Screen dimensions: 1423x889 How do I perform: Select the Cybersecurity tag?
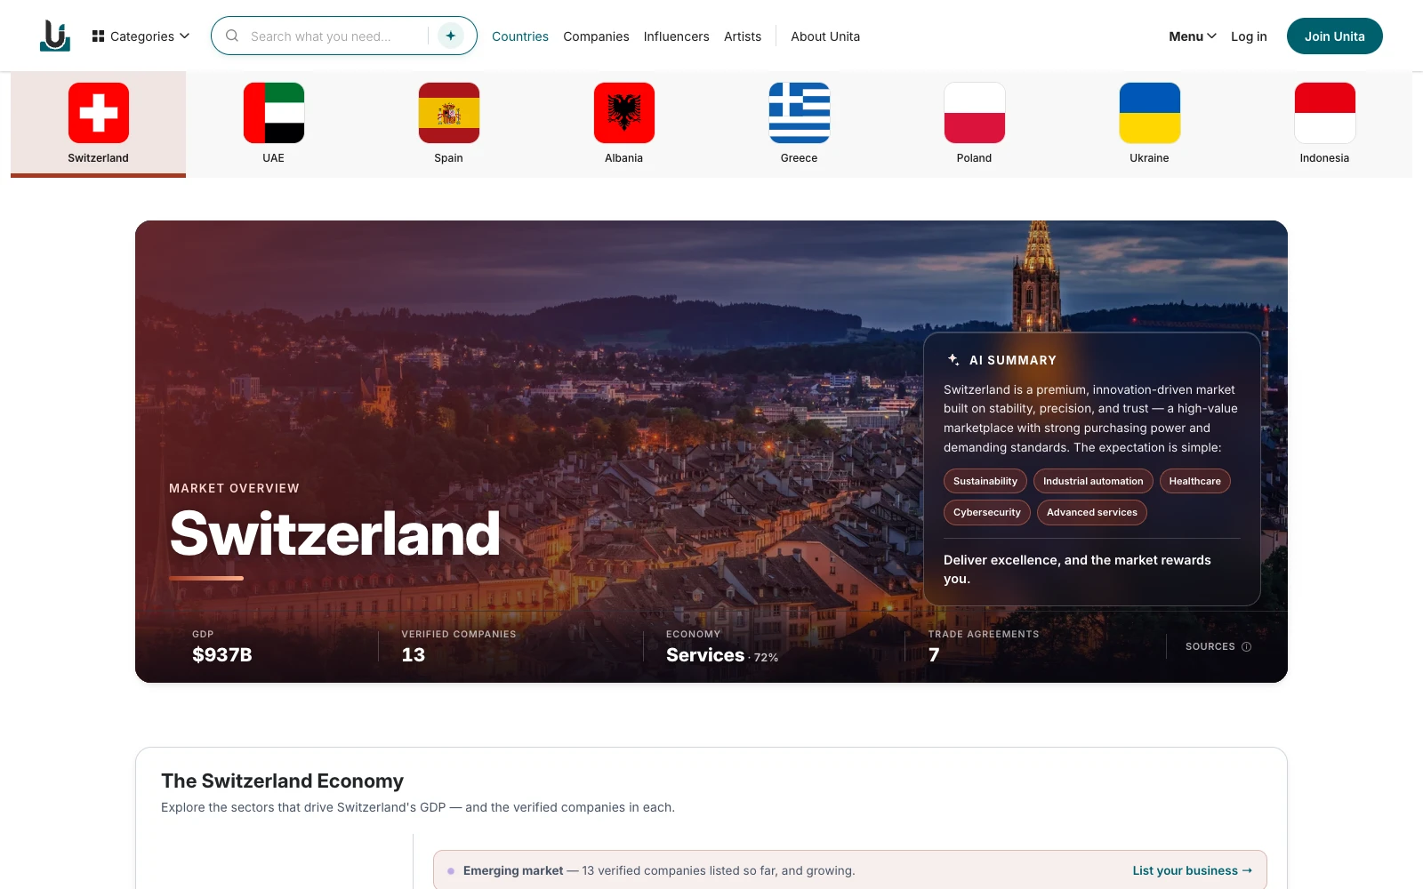coord(987,512)
